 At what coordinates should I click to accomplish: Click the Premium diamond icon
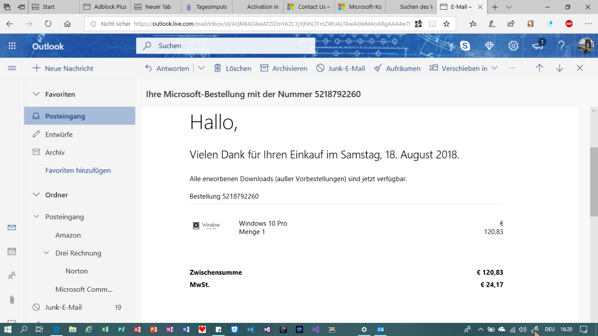click(489, 46)
